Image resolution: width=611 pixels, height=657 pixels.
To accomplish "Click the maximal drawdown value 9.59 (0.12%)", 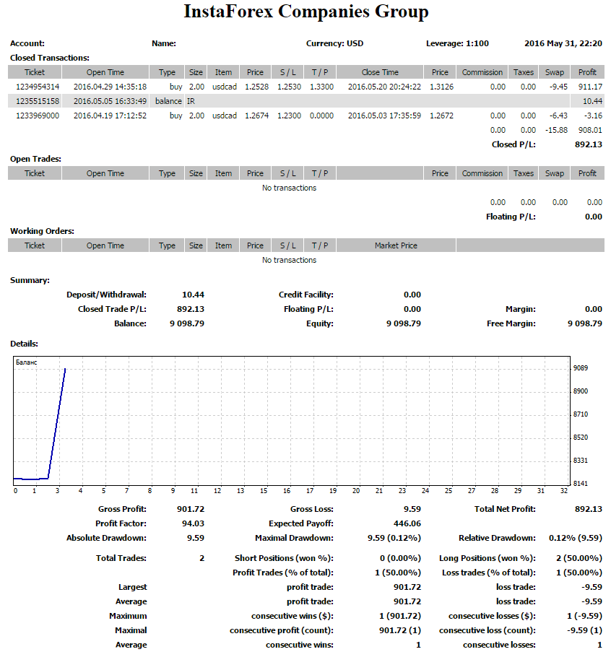I will (394, 538).
